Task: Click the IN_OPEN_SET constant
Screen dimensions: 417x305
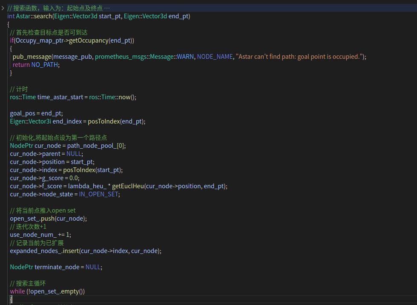Action: coord(99,194)
